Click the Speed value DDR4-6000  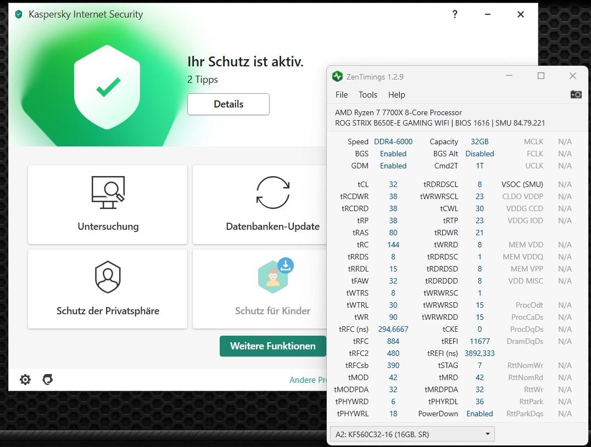click(393, 142)
